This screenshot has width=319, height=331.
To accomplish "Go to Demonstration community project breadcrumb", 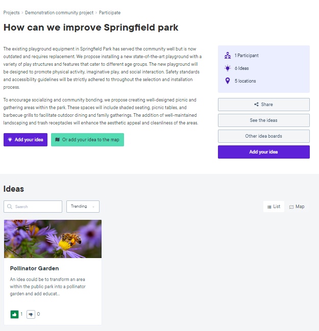I will coord(59,13).
